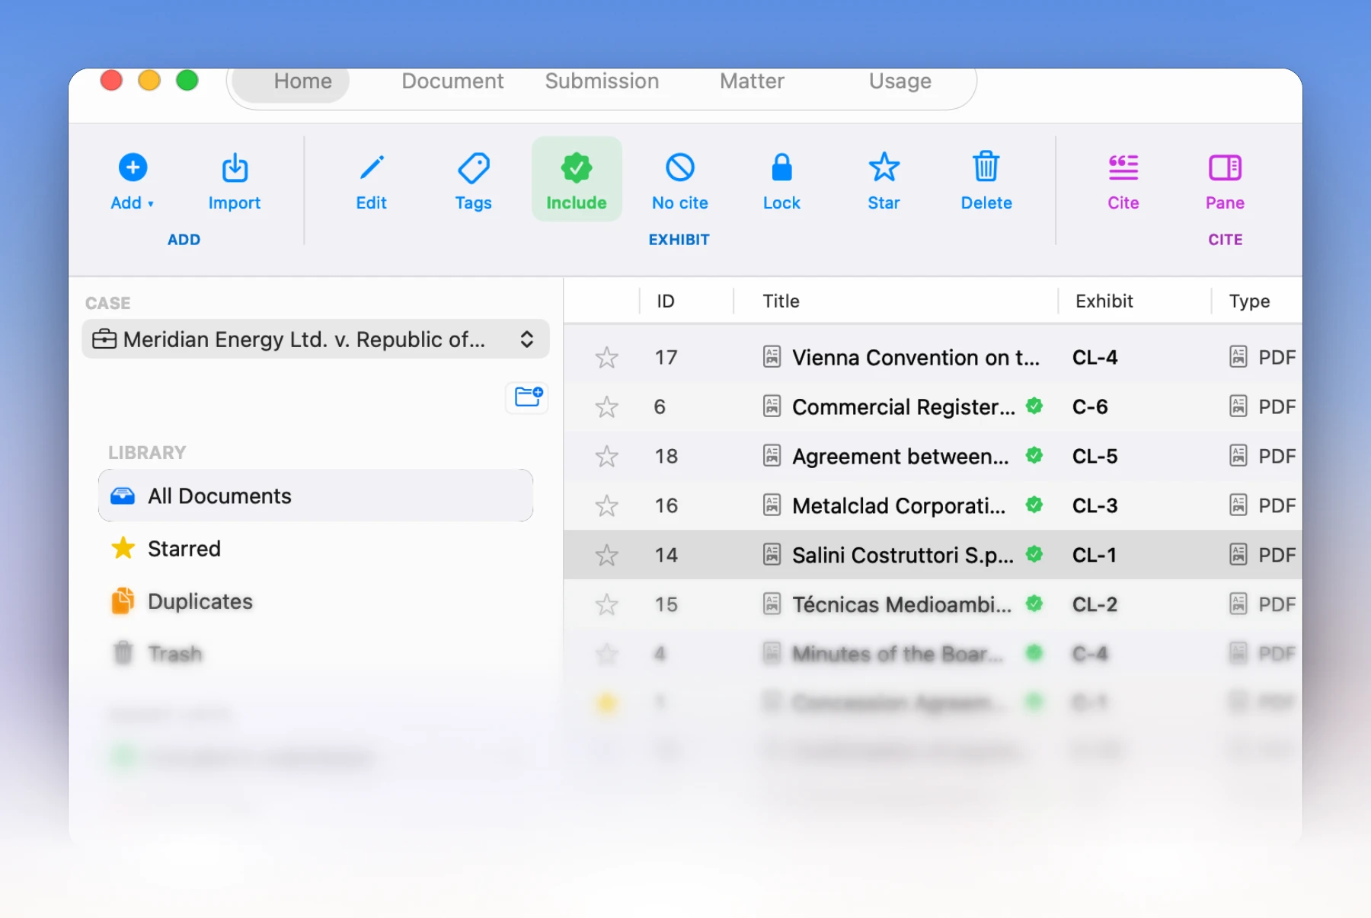This screenshot has width=1371, height=918.
Task: Toggle star for Commercial Register row
Action: point(607,406)
